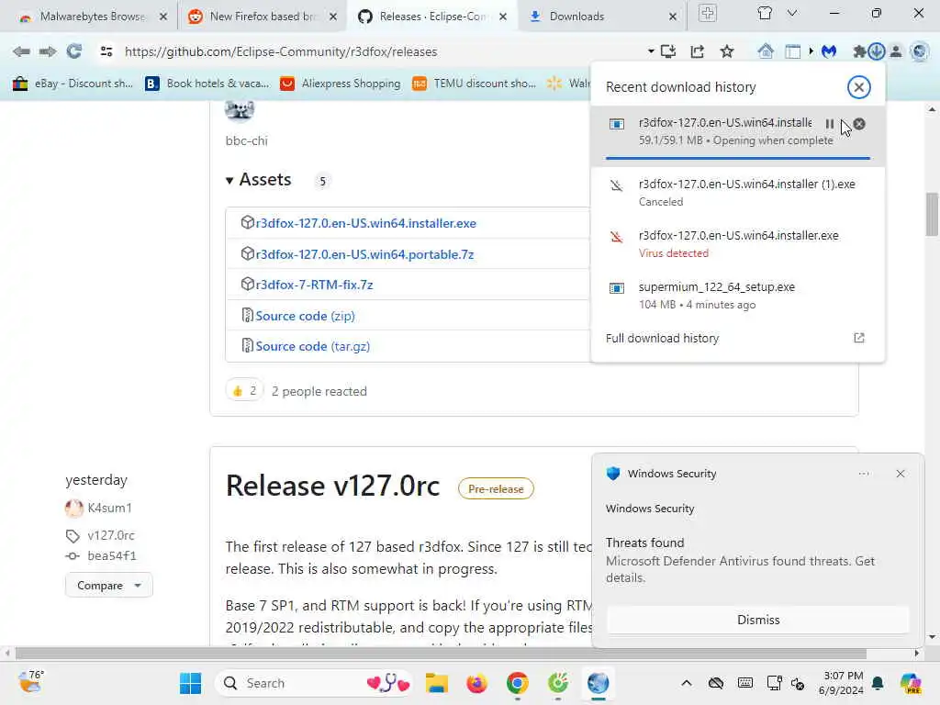The width and height of the screenshot is (940, 705).
Task: Collapse the Assets disclosure triangle
Action: tap(229, 180)
